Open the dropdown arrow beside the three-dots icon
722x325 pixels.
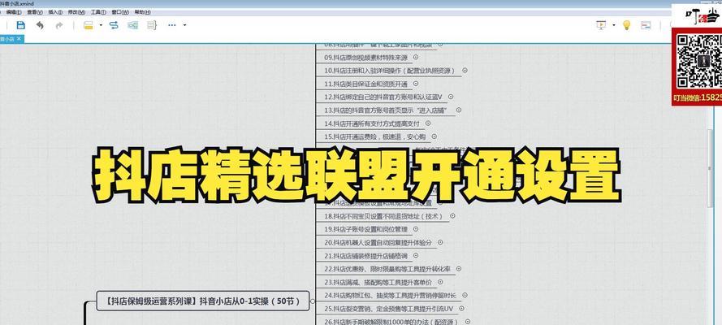tap(184, 25)
